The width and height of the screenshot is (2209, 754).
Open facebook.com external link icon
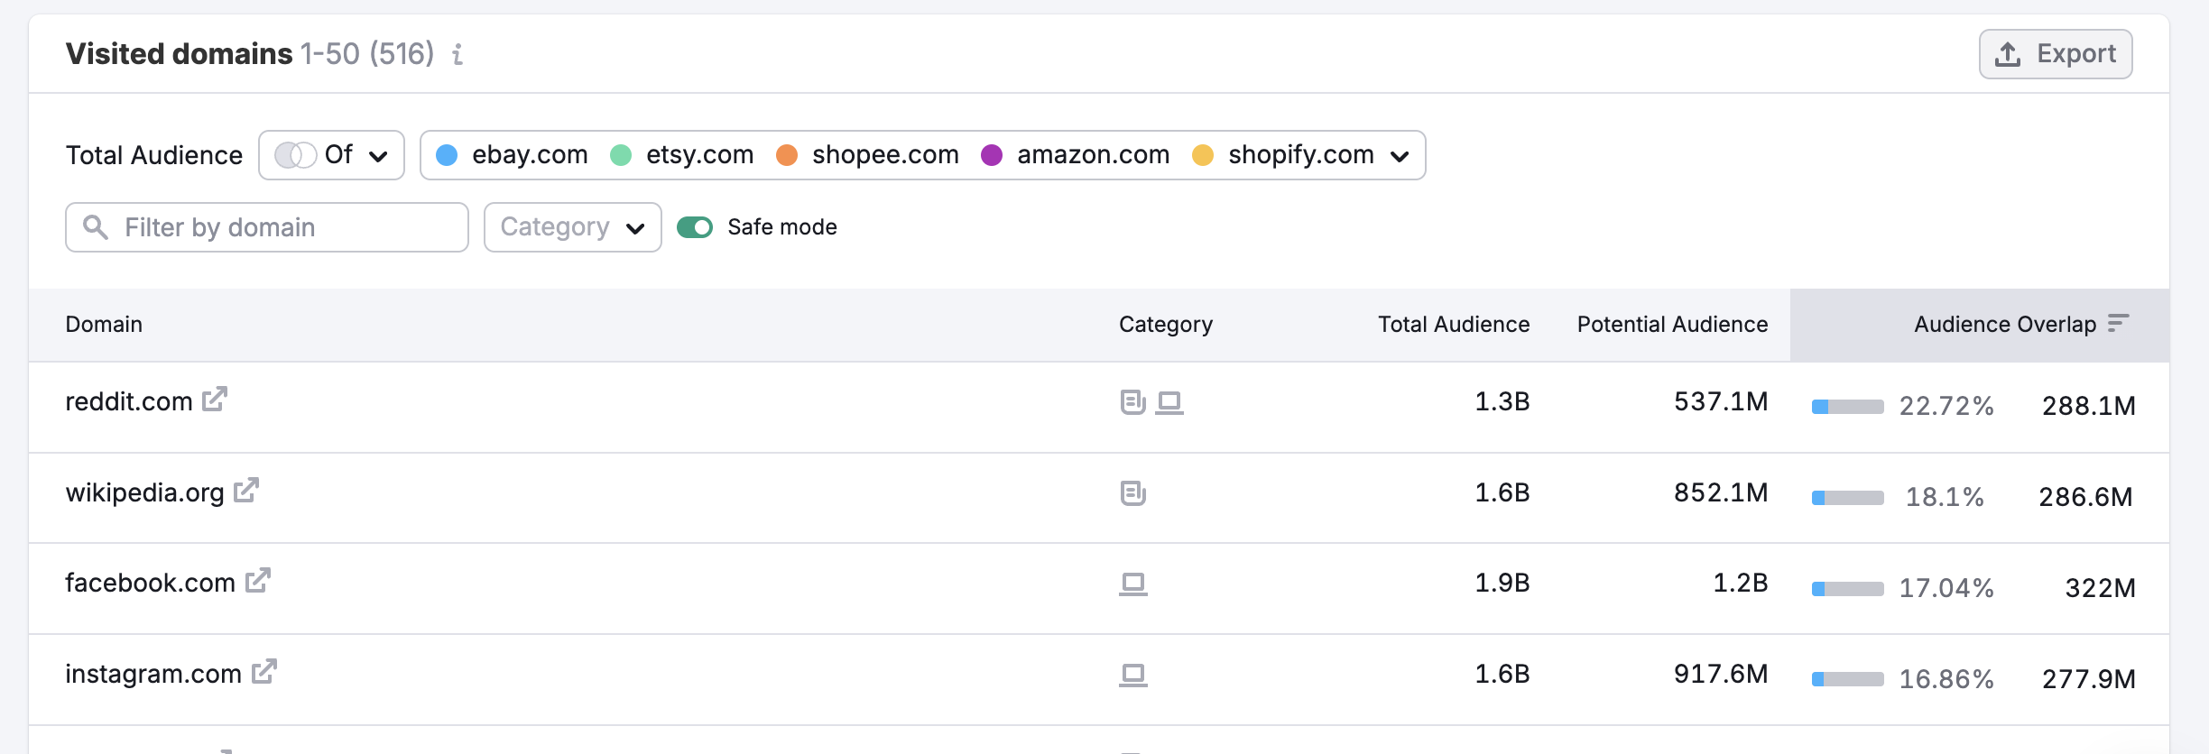pos(258,580)
